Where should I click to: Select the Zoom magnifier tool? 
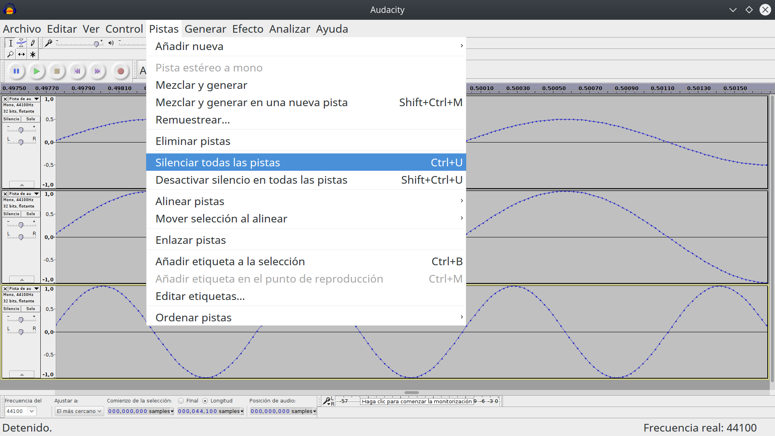10,55
